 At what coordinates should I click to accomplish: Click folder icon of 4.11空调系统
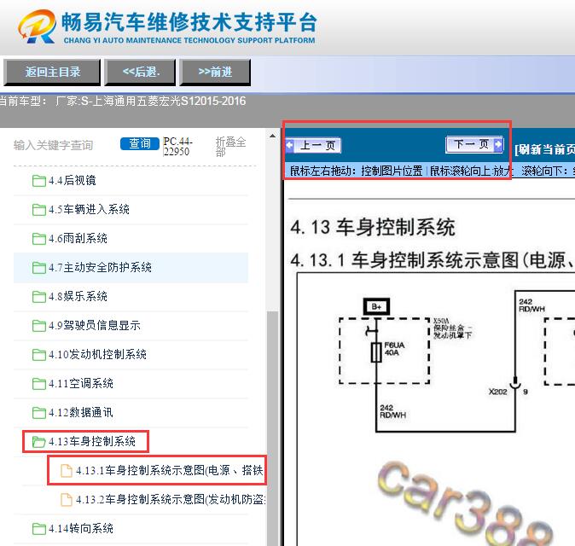pos(39,384)
